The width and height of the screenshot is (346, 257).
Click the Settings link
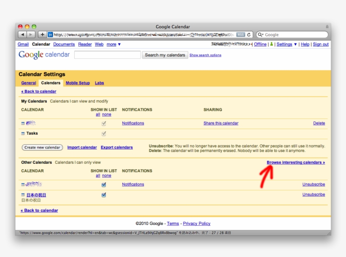[x=284, y=44]
